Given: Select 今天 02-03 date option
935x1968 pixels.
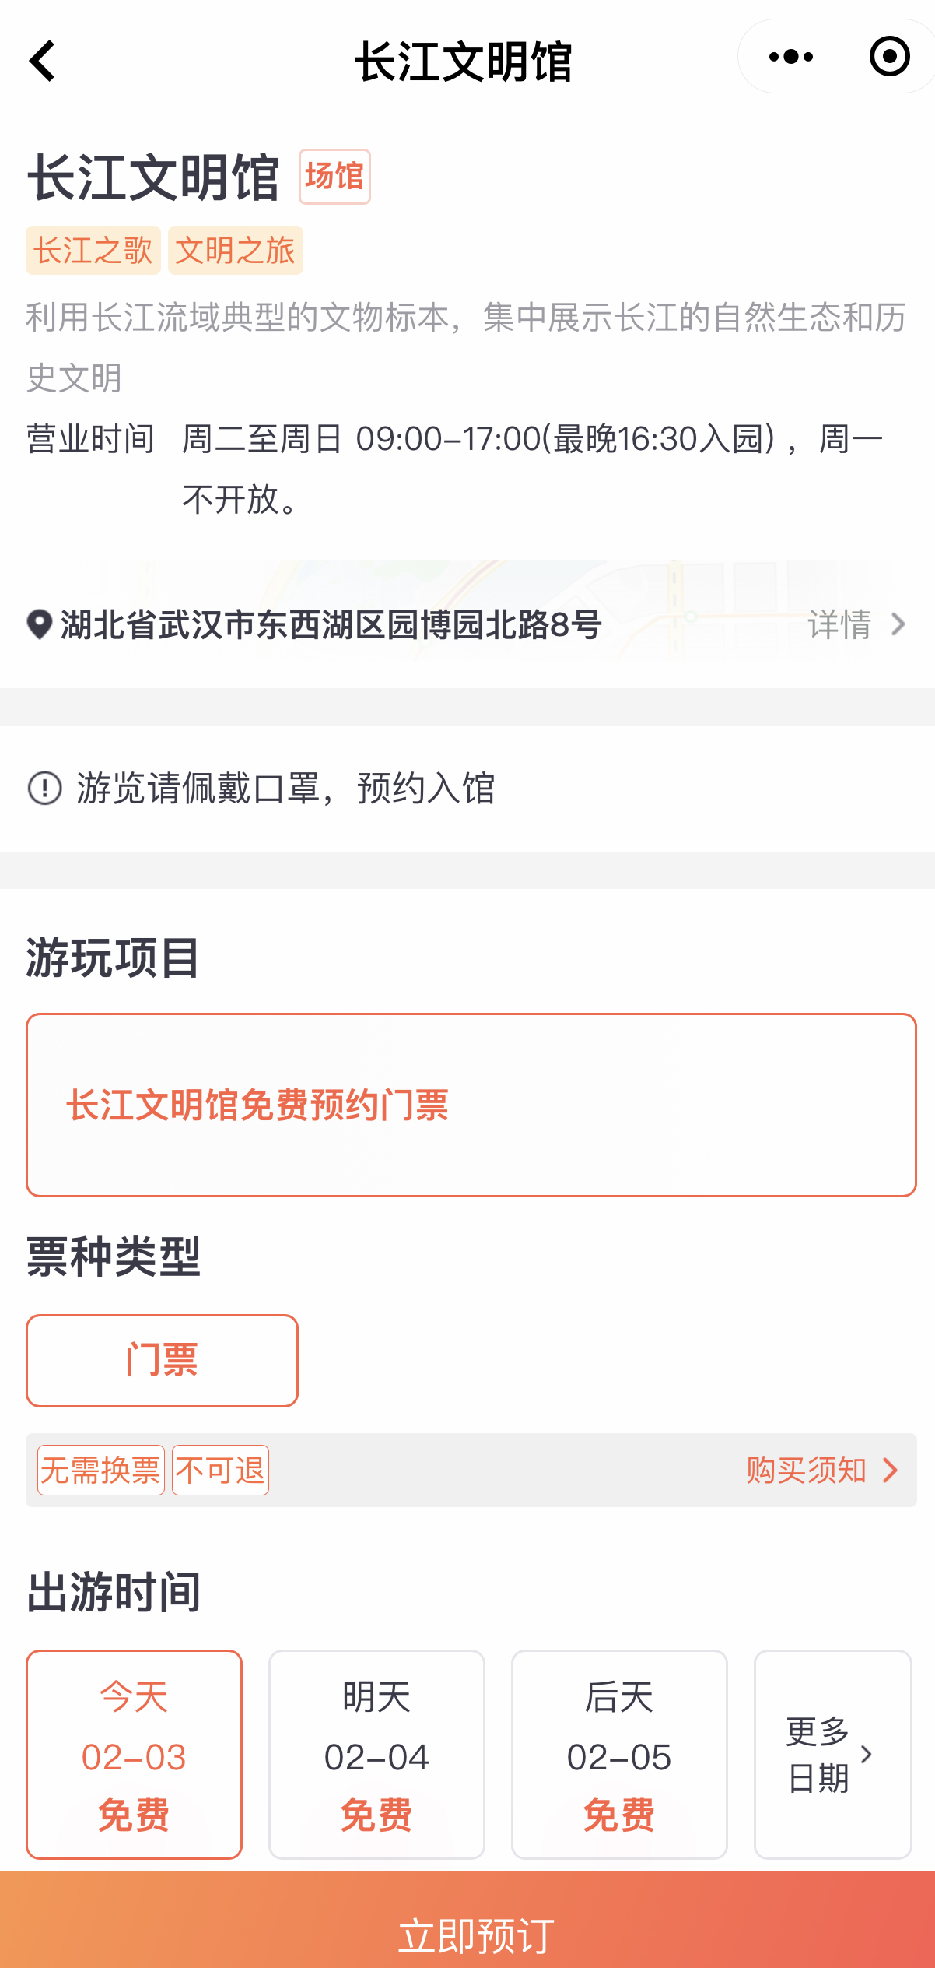Looking at the screenshot, I should [x=134, y=1754].
